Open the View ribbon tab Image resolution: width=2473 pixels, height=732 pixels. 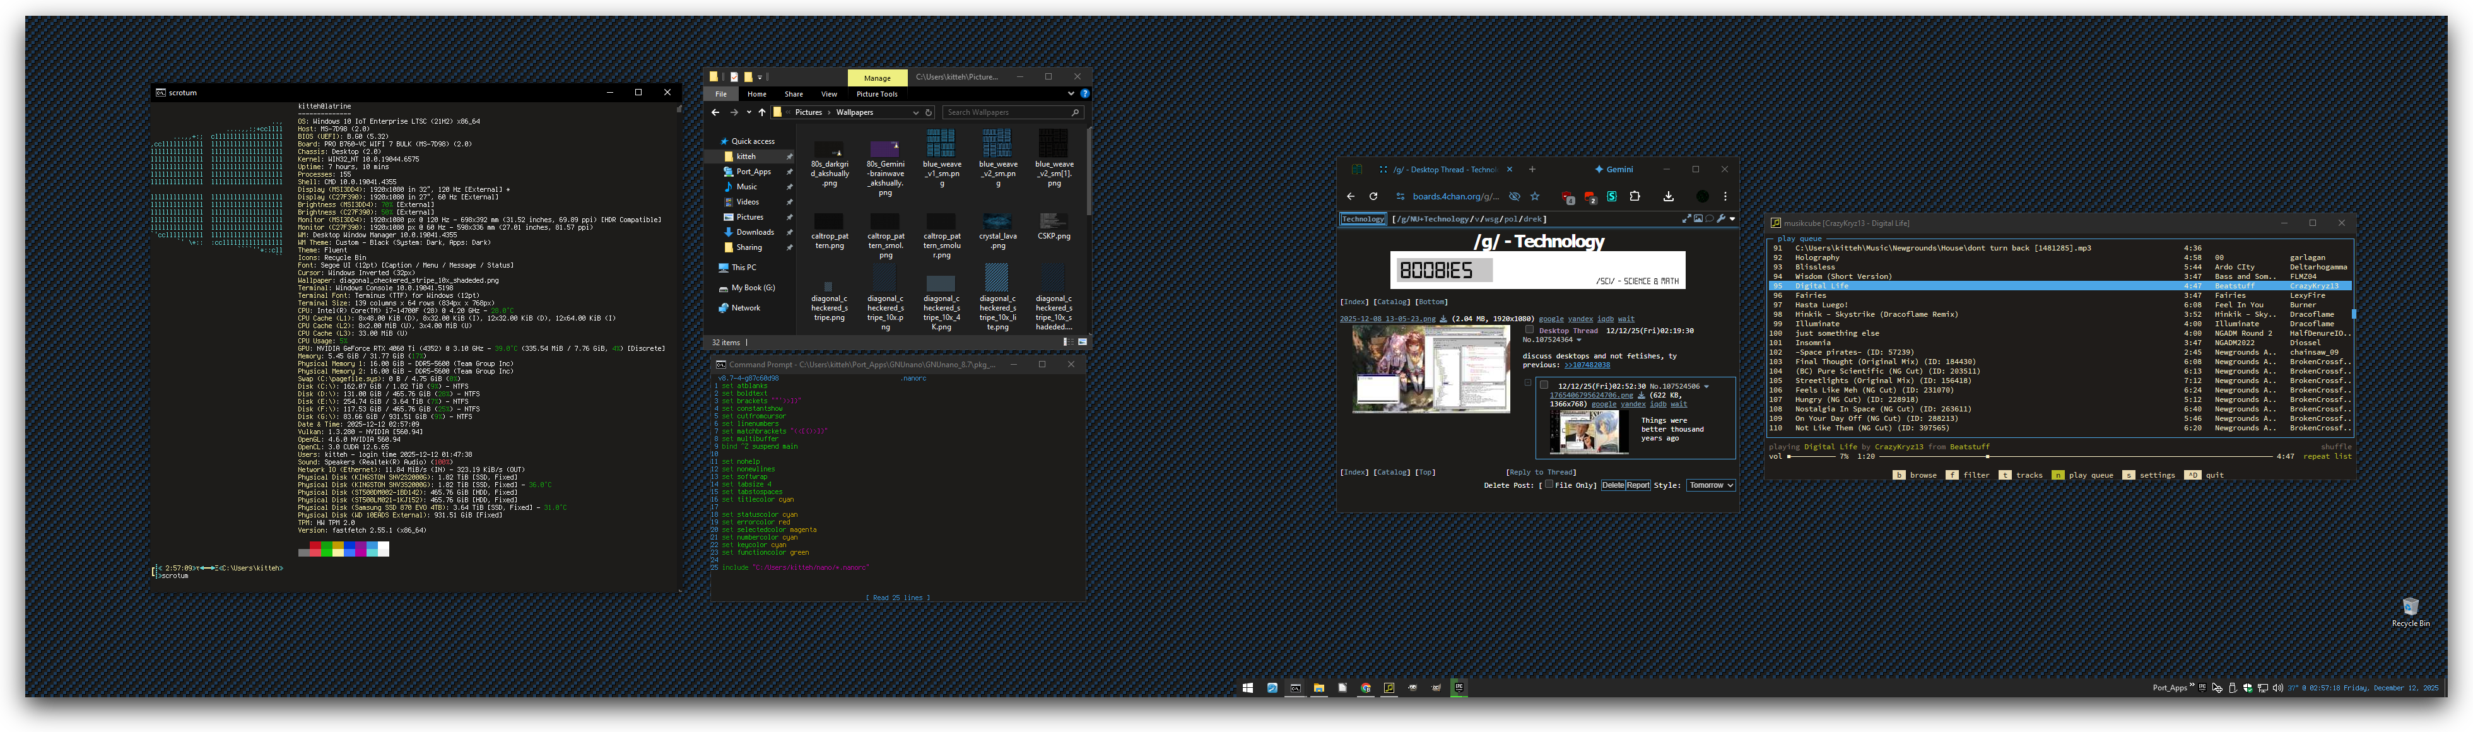[828, 94]
